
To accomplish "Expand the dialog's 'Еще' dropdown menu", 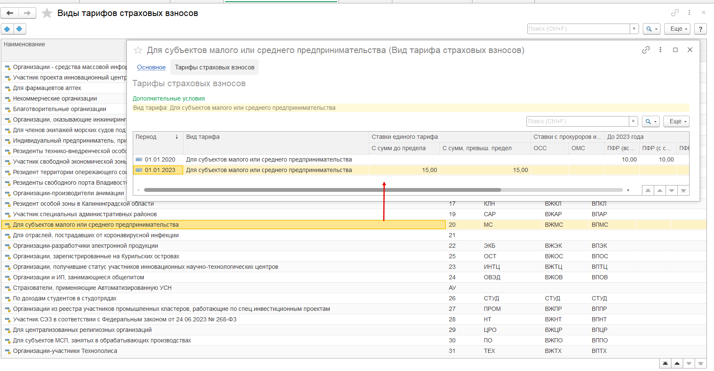I will click(x=676, y=122).
